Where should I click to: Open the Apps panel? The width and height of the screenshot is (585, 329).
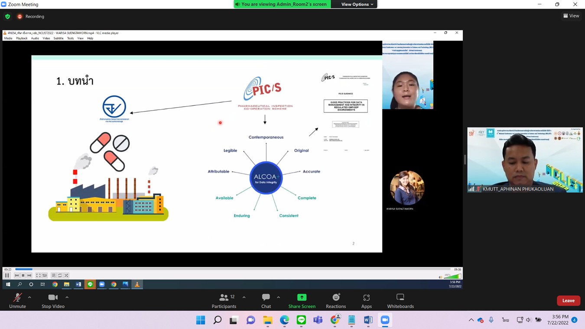pos(367,301)
